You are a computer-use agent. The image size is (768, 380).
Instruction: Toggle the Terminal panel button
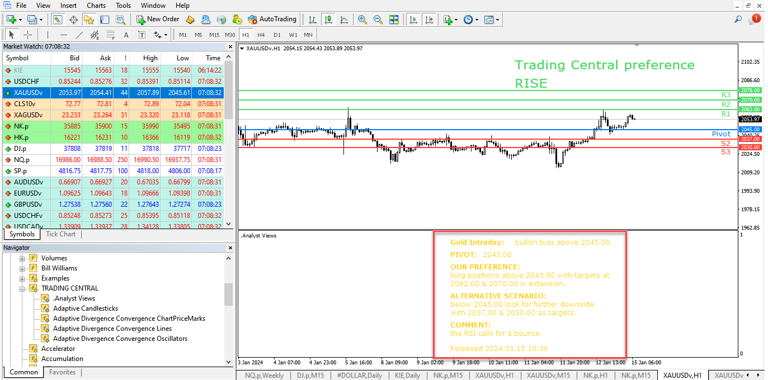point(104,20)
